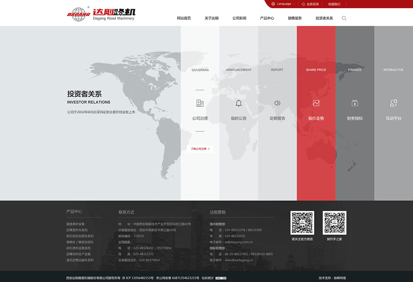Click the corporate governance building icon
The width and height of the screenshot is (413, 282).
point(200,103)
